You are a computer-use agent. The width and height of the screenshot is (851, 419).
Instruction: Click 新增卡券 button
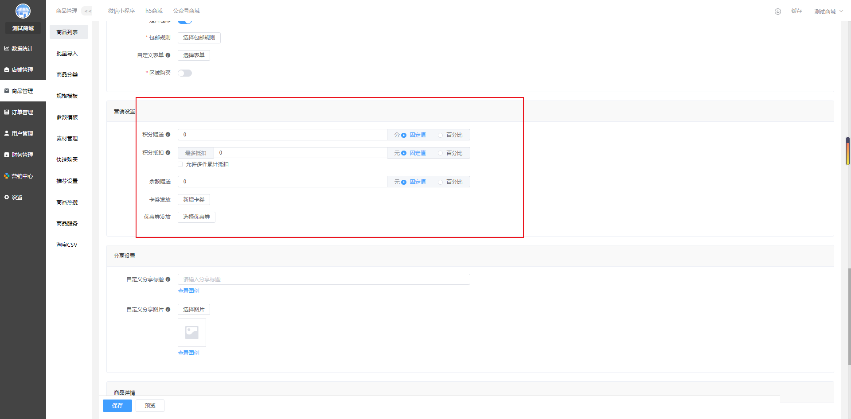click(194, 200)
